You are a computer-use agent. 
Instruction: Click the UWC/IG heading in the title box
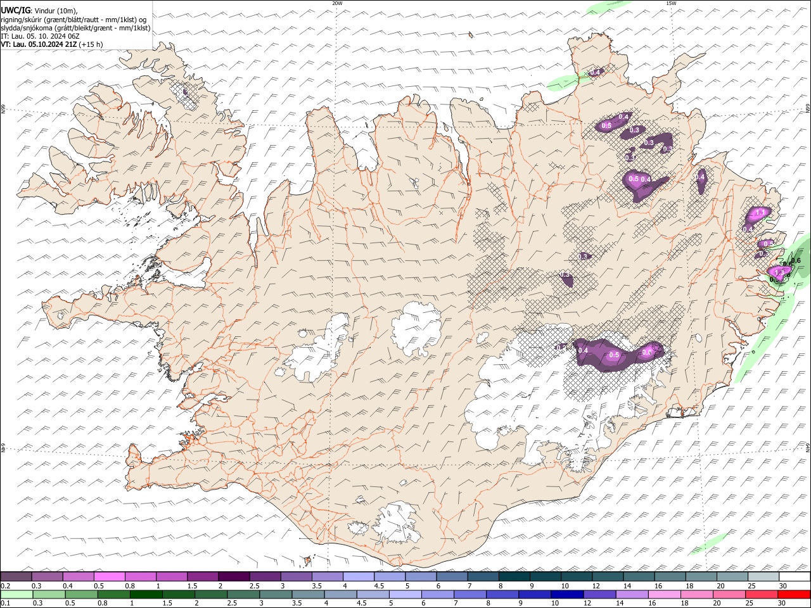(x=16, y=10)
